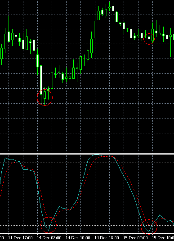Image resolution: width=174 pixels, height=241 pixels.
Task: Click the cyan oscillator peak at far left
Action: 5,158
